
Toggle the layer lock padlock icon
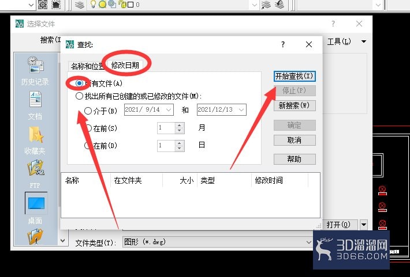pos(122,5)
